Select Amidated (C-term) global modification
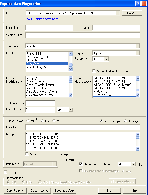 (x=47, y=88)
